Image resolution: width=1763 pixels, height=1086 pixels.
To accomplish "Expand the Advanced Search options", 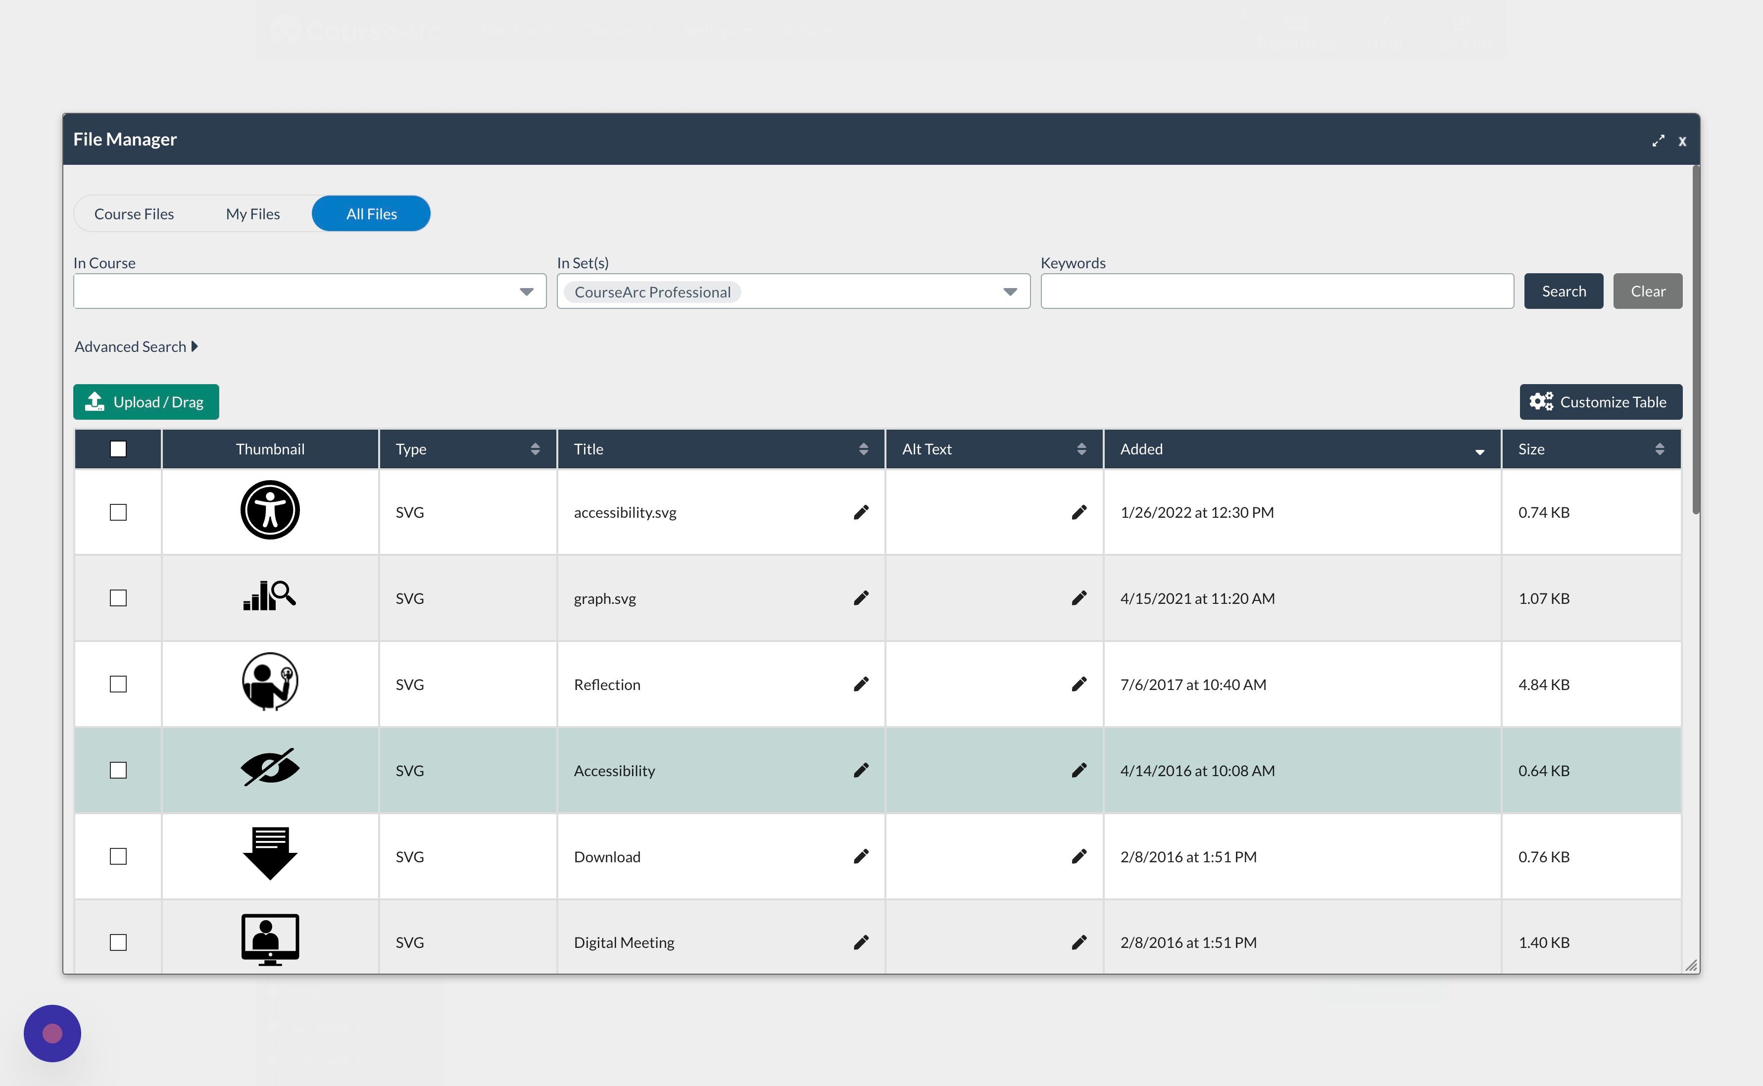I will pyautogui.click(x=136, y=346).
